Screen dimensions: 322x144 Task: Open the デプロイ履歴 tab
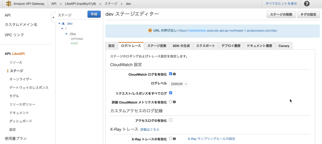[231, 46]
